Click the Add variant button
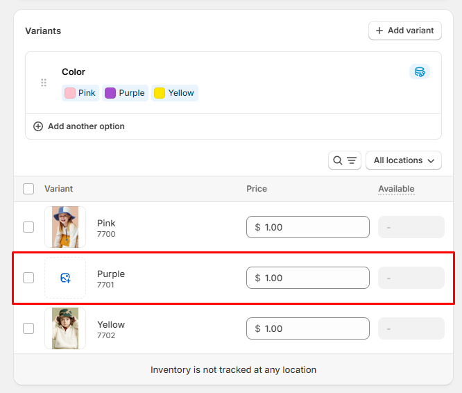Screen dimensions: 462x393 pos(404,31)
